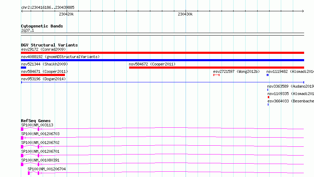Click first exon block of SP100|NM_001080391

[x=22, y=164]
